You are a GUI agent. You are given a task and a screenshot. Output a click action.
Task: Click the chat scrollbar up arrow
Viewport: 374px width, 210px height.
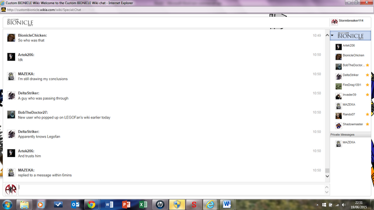(x=327, y=35)
